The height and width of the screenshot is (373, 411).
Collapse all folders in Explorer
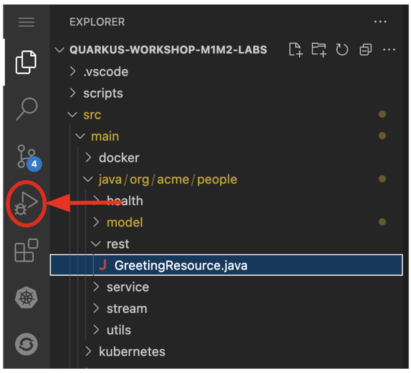tap(366, 50)
